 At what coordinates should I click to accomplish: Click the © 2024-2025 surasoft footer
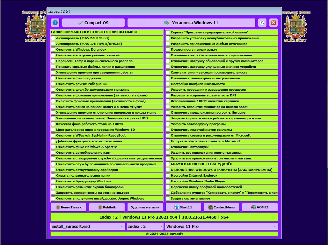(164, 234)
